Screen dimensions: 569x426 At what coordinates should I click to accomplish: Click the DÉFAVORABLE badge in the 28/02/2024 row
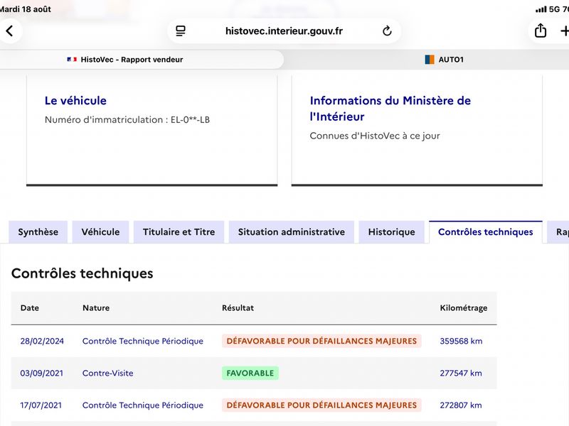tap(321, 342)
